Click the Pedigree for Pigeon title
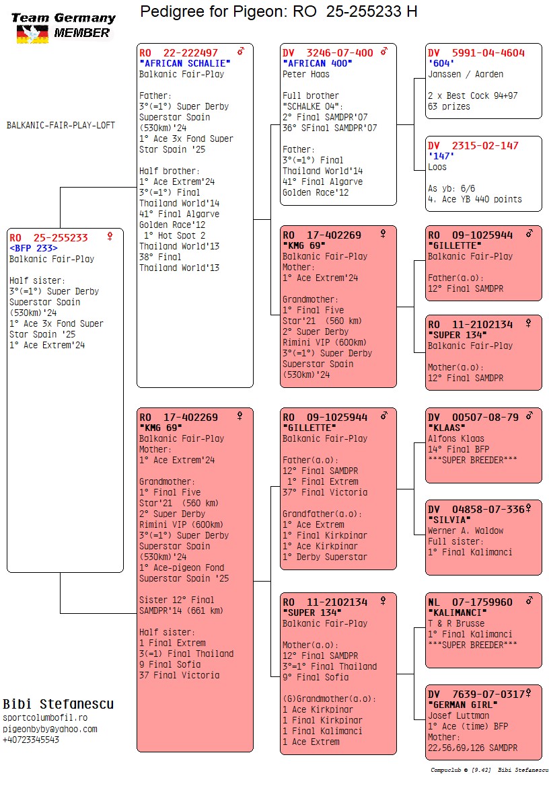 (279, 11)
